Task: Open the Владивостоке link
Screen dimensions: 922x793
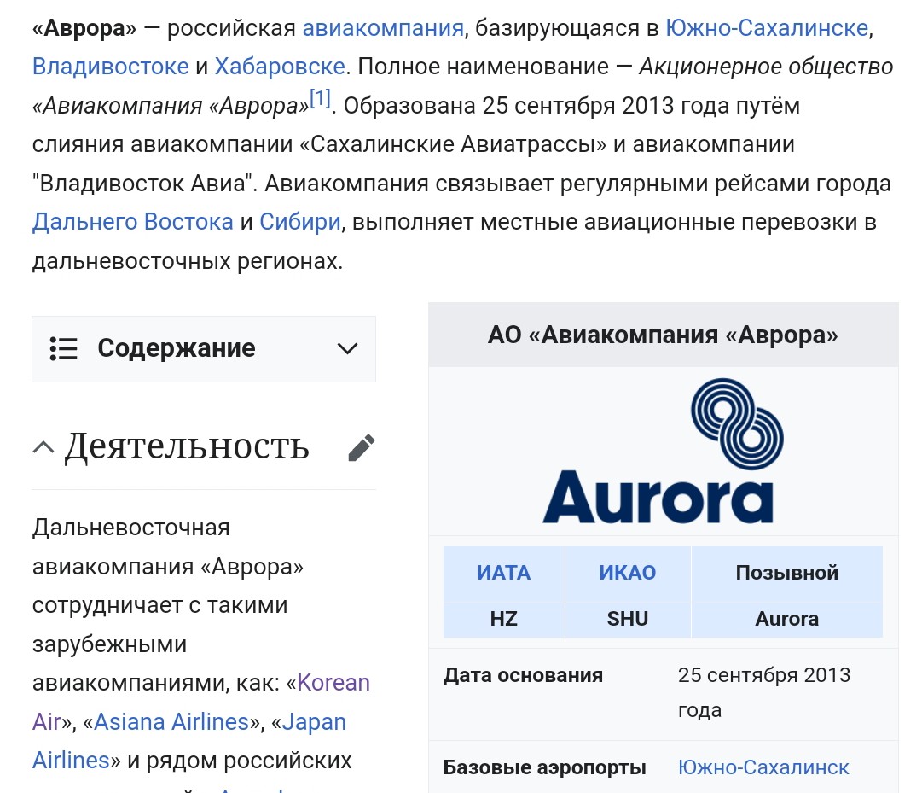Action: [x=111, y=67]
